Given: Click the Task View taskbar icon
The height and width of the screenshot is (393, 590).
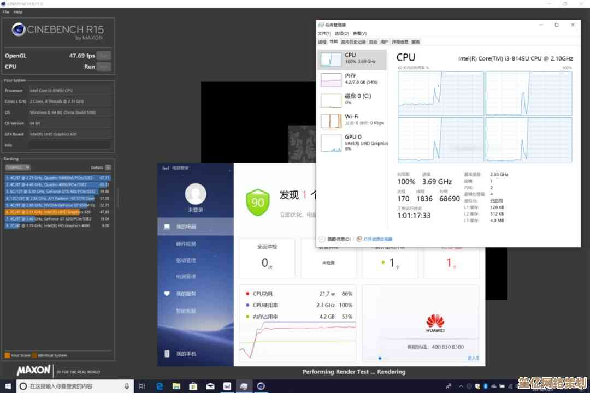Looking at the screenshot, I should click(x=142, y=386).
